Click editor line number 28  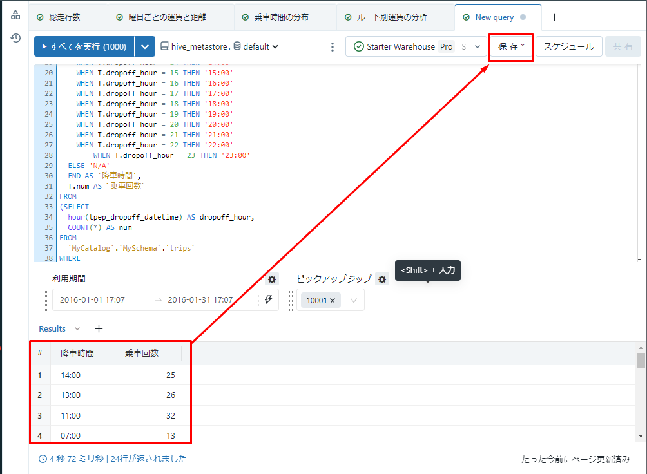49,155
